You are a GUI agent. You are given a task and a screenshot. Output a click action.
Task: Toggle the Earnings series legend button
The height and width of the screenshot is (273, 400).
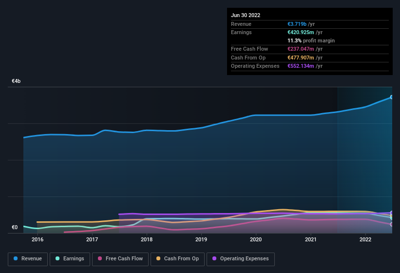[70, 259]
